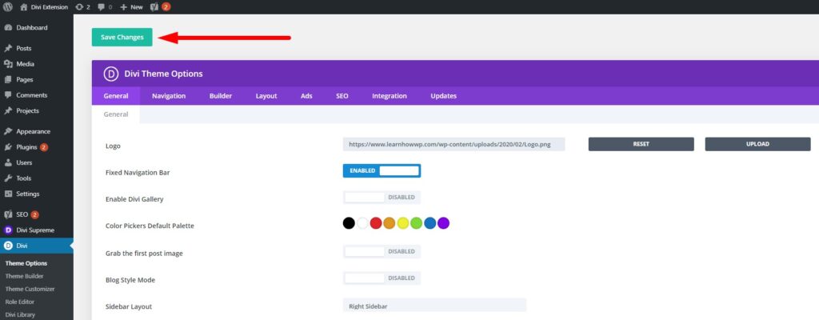The height and width of the screenshot is (320, 819).
Task: Click the Plugins plug icon
Action: [x=8, y=147]
